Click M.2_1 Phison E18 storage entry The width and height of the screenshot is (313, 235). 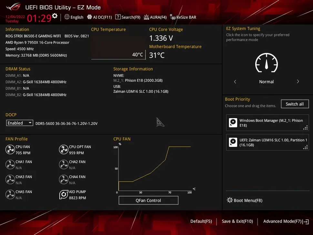(138, 80)
